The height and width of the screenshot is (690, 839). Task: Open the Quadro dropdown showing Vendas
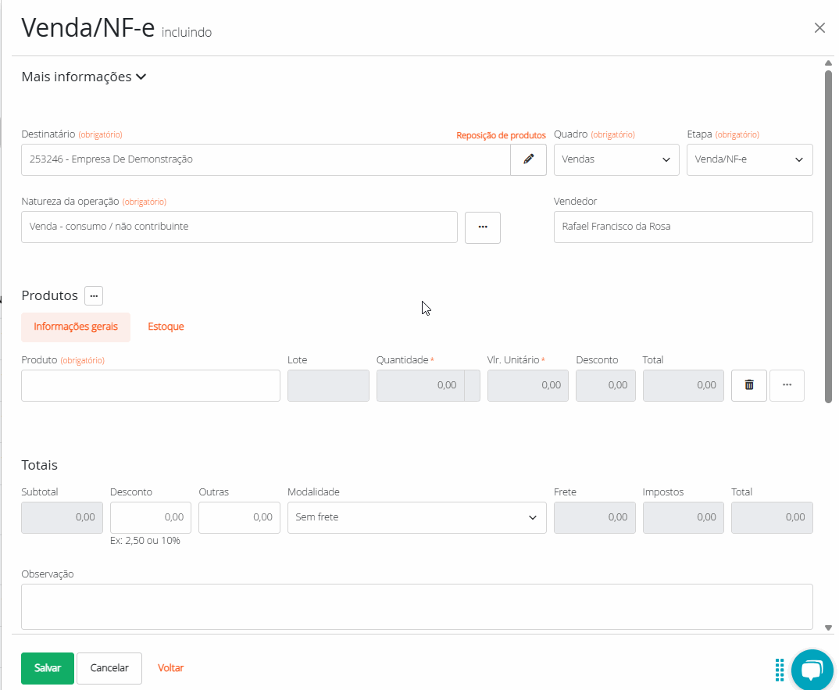point(616,159)
